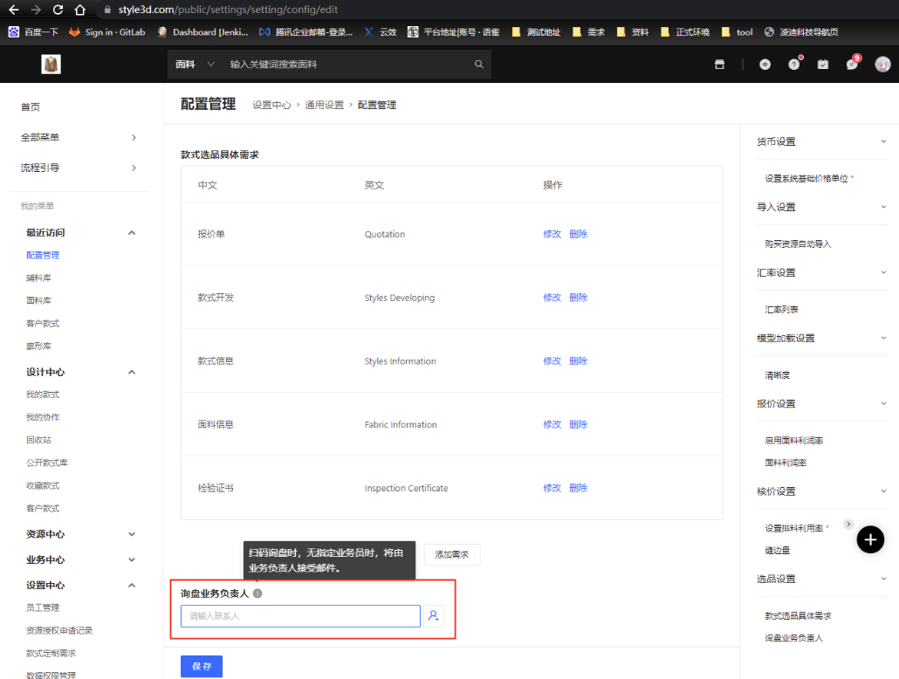Viewport: 899px width, 679px height.
Task: Open messages with 9 unread badge
Action: click(x=852, y=65)
